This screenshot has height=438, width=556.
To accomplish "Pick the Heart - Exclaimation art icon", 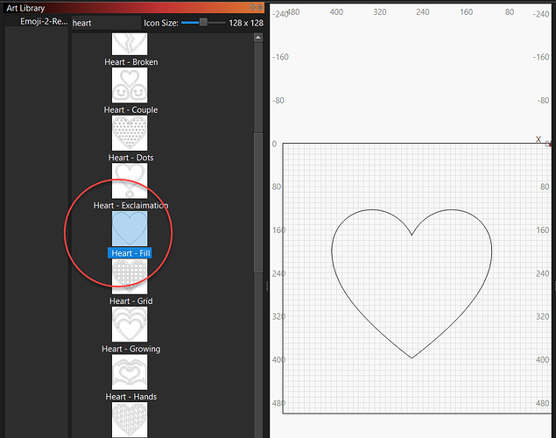I will pyautogui.click(x=130, y=180).
